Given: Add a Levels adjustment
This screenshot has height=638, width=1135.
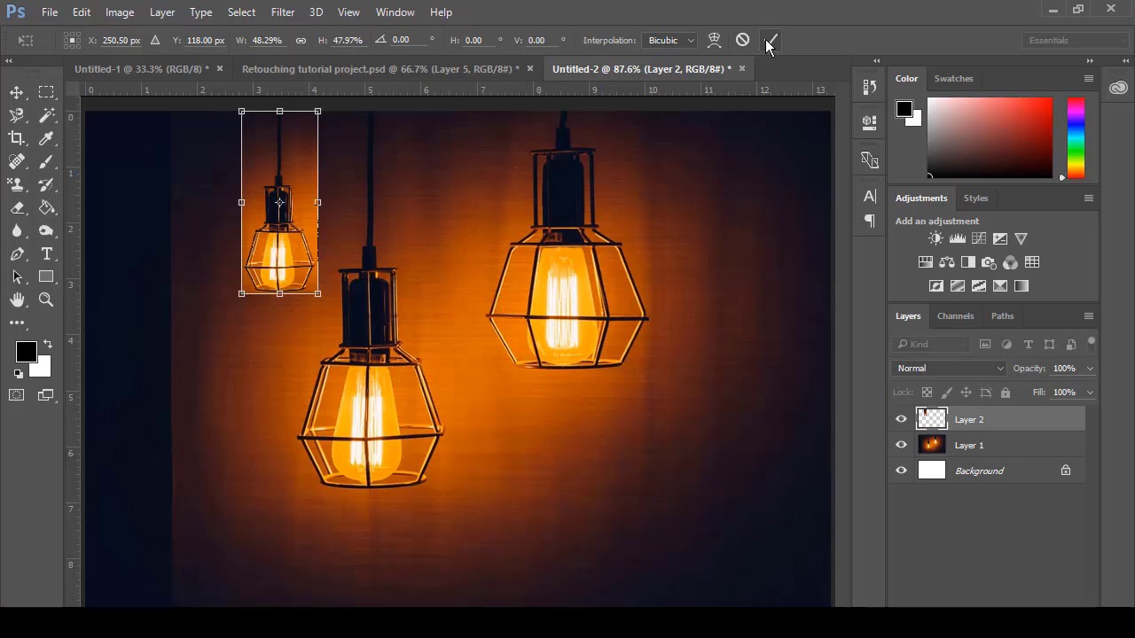Looking at the screenshot, I should point(958,238).
